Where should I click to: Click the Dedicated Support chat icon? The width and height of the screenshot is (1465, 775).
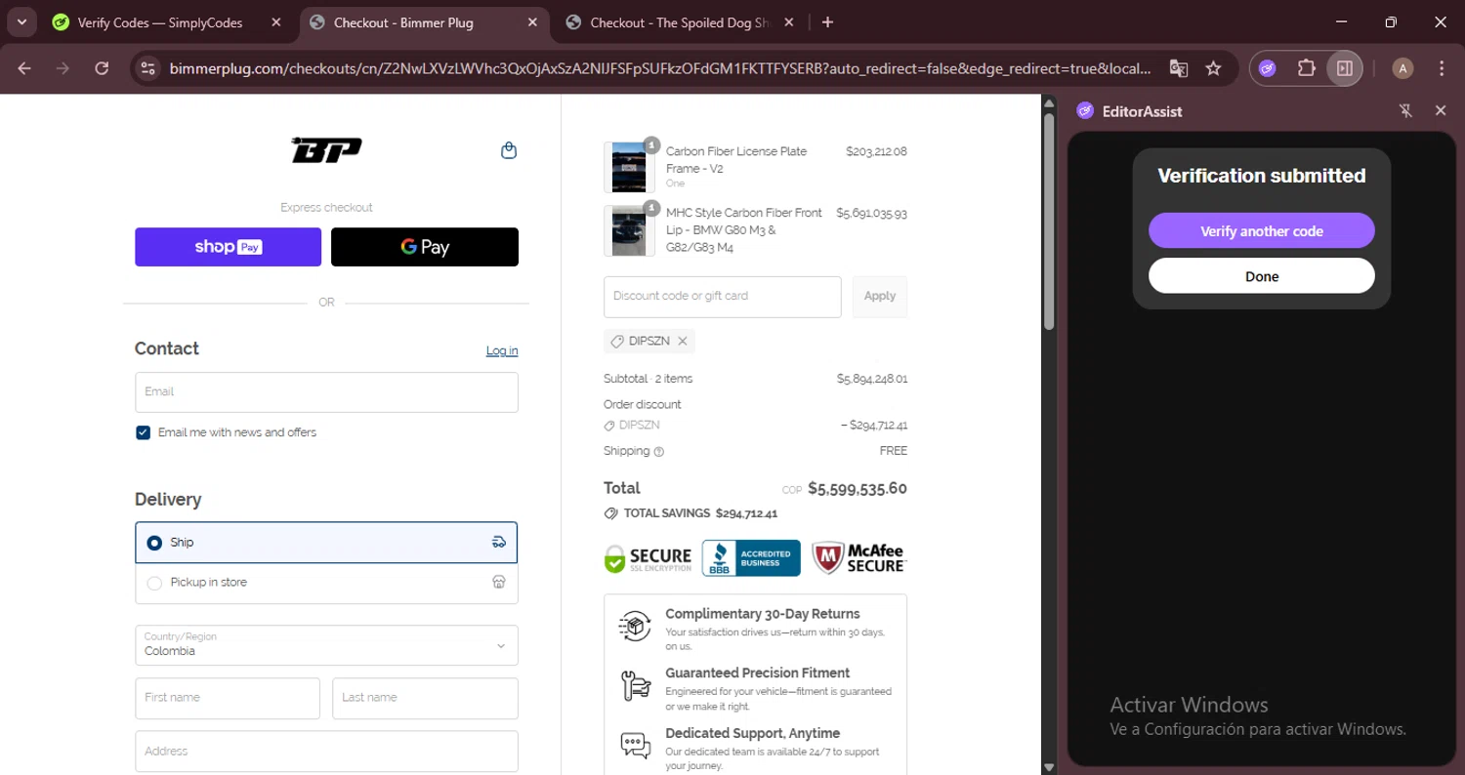coord(636,746)
